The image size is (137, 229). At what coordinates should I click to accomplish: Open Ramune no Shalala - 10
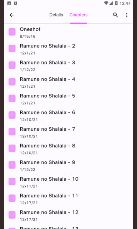68,182
